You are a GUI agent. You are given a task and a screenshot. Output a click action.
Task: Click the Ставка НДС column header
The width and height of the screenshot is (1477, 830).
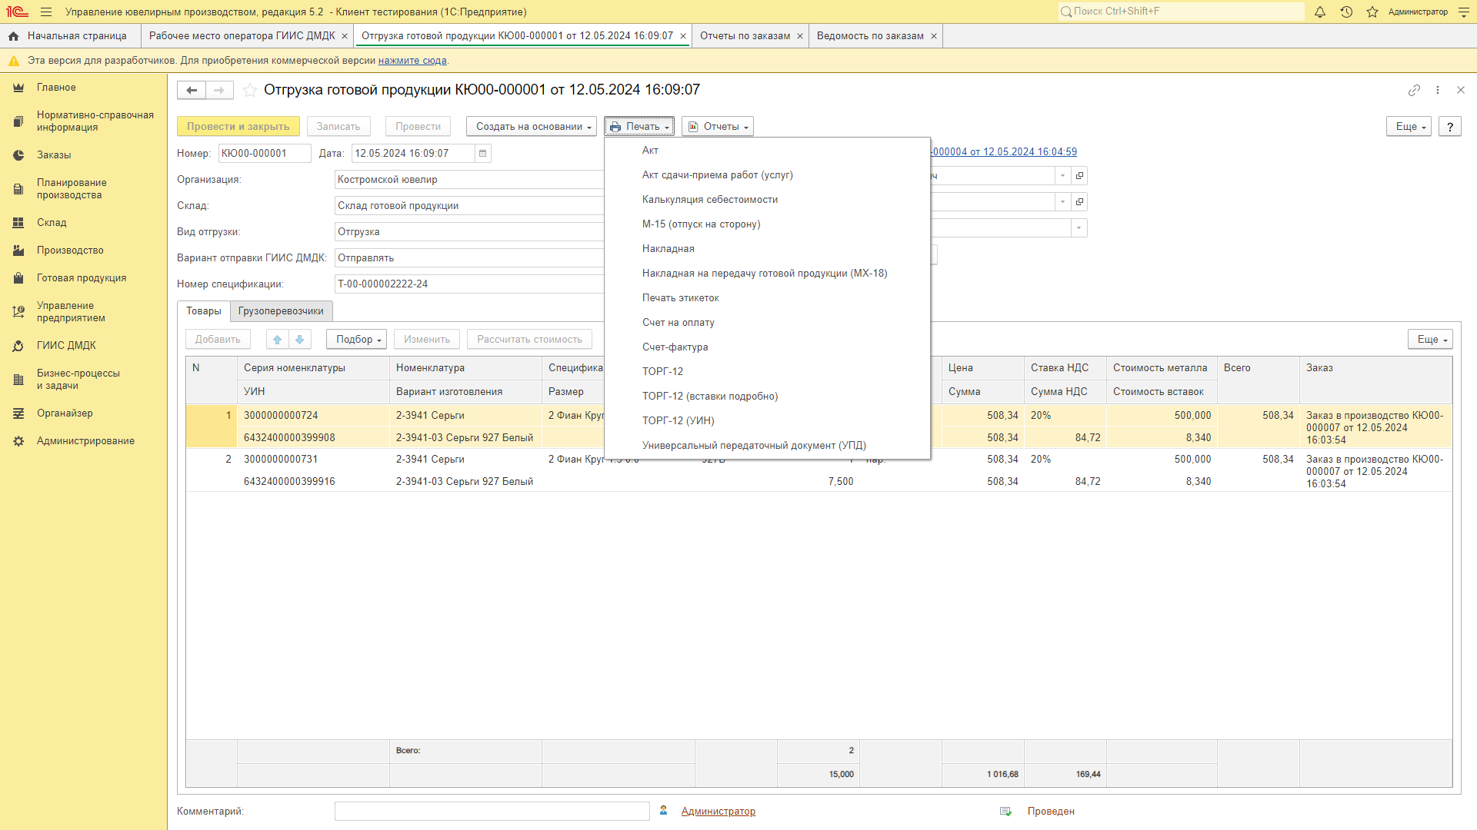pyautogui.click(x=1065, y=368)
